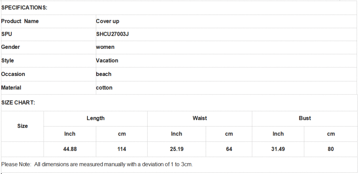358x174 pixels.
Task: Select the SIZE CHART heading
Action: click(x=18, y=103)
